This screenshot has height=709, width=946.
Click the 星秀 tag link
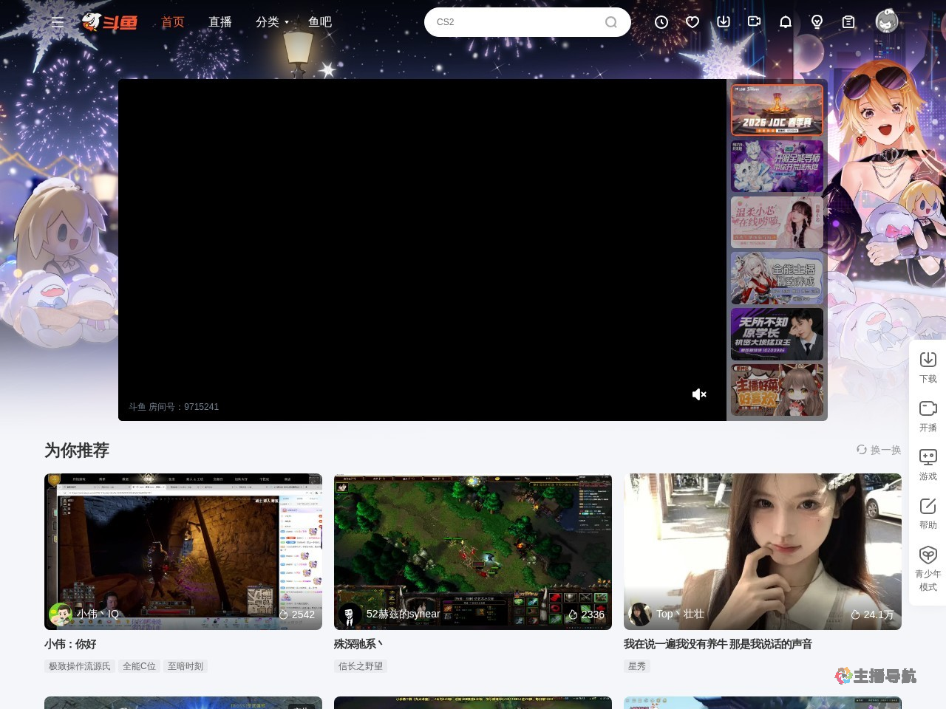tap(637, 666)
